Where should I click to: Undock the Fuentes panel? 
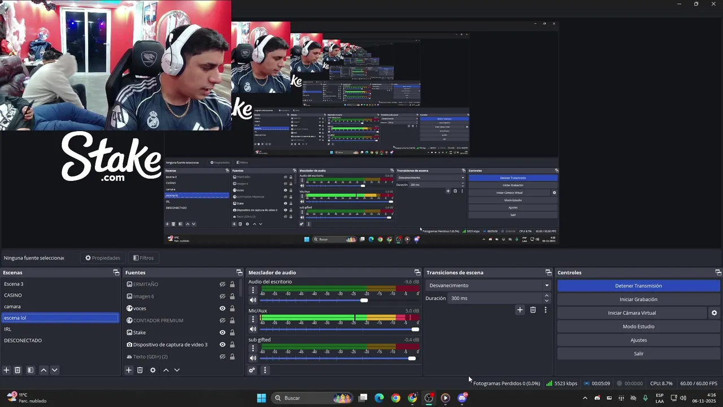click(239, 272)
